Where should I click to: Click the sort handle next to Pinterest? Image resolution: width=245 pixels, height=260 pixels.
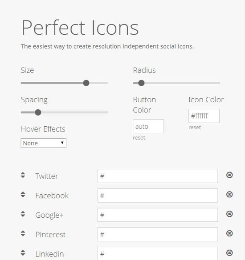[x=23, y=233]
